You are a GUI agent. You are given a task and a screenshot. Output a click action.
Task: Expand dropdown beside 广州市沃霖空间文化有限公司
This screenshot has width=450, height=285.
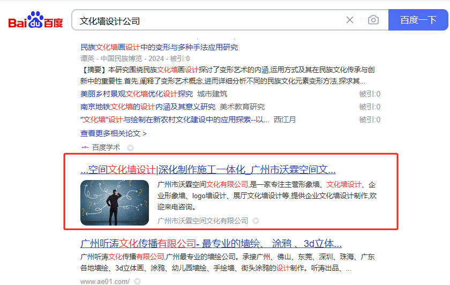(256, 221)
